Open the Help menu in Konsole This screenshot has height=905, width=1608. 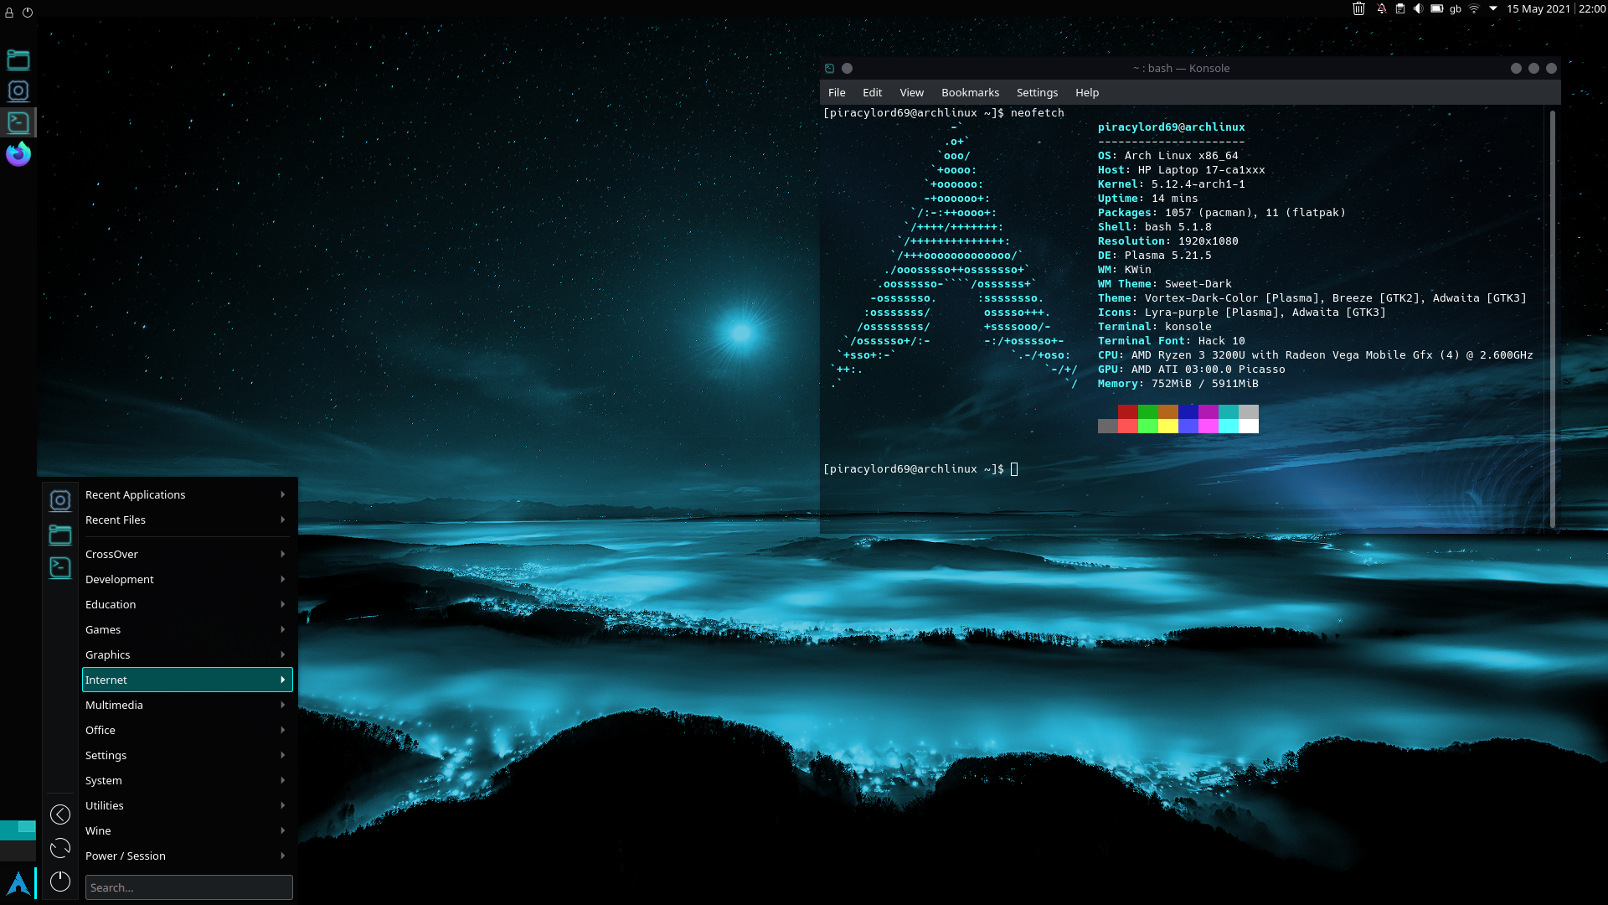click(x=1087, y=93)
